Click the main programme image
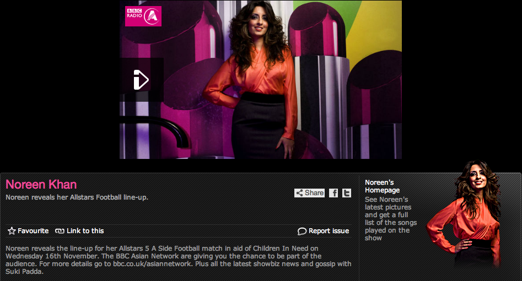 pos(261,80)
